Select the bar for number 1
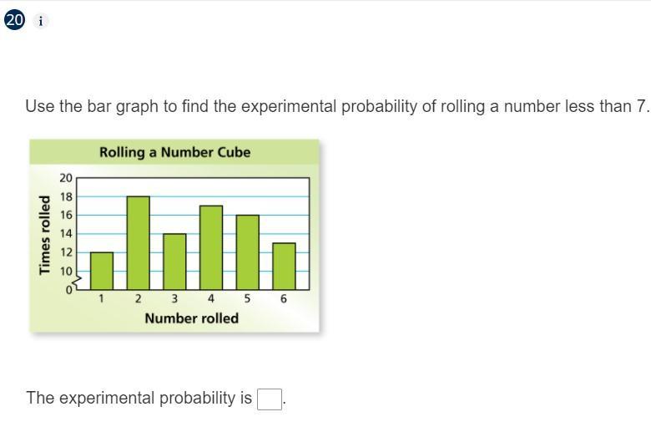Viewport: 651px width, 427px height. coord(102,271)
